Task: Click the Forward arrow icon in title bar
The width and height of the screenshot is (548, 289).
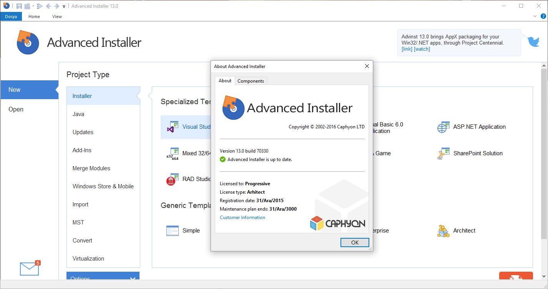Action: point(56,6)
